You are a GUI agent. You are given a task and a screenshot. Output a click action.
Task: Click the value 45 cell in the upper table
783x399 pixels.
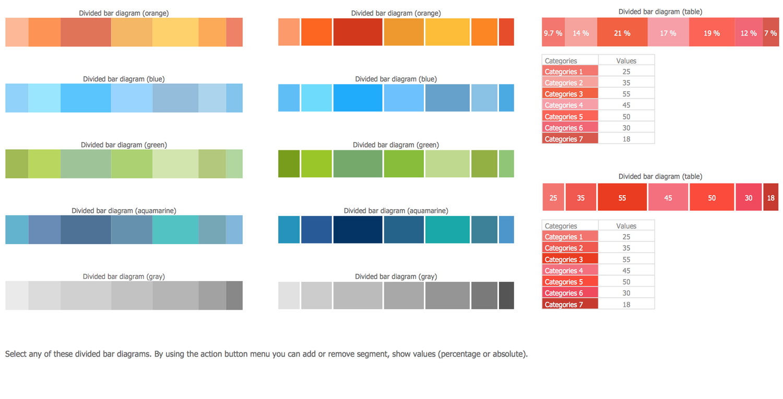626,105
